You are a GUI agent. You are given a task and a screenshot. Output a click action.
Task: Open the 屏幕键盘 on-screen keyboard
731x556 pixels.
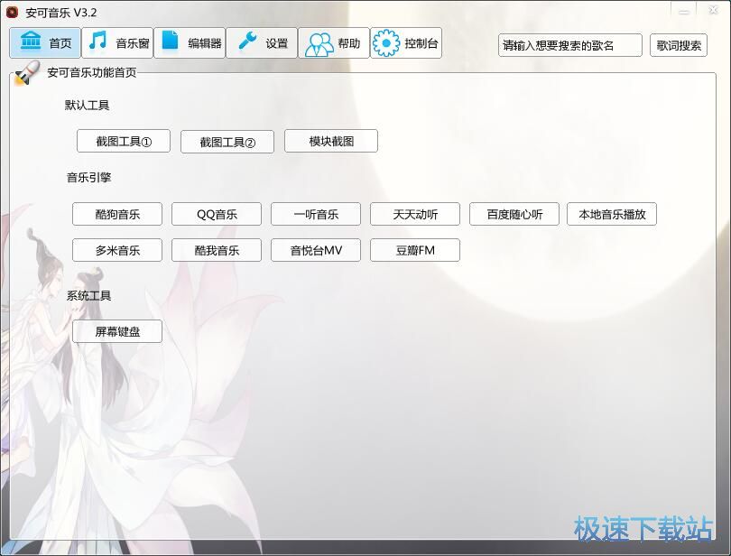click(x=117, y=331)
